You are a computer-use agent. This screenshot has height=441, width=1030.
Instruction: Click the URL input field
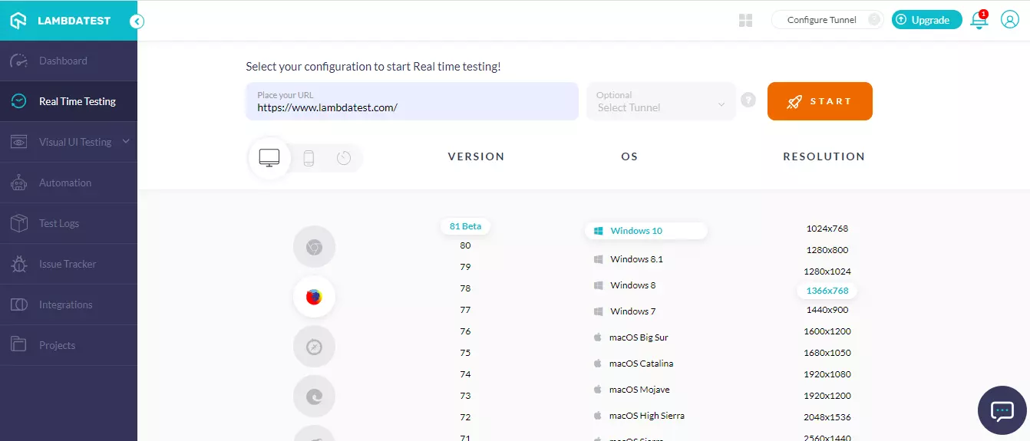coord(412,101)
